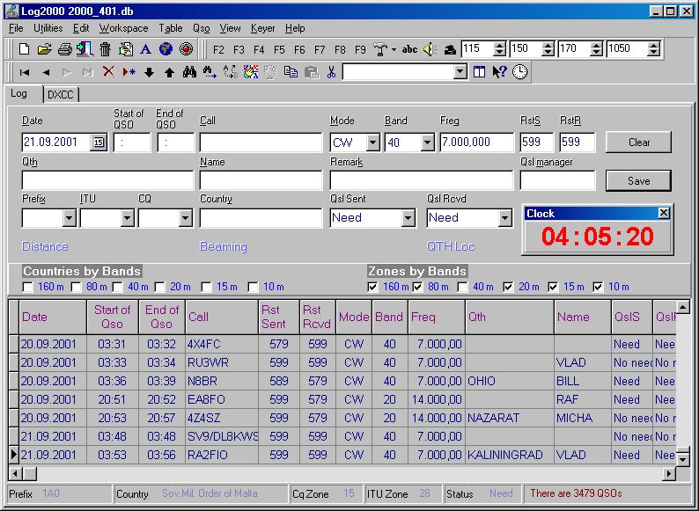Toggle the speaker sound icon
The image size is (699, 511).
(430, 49)
